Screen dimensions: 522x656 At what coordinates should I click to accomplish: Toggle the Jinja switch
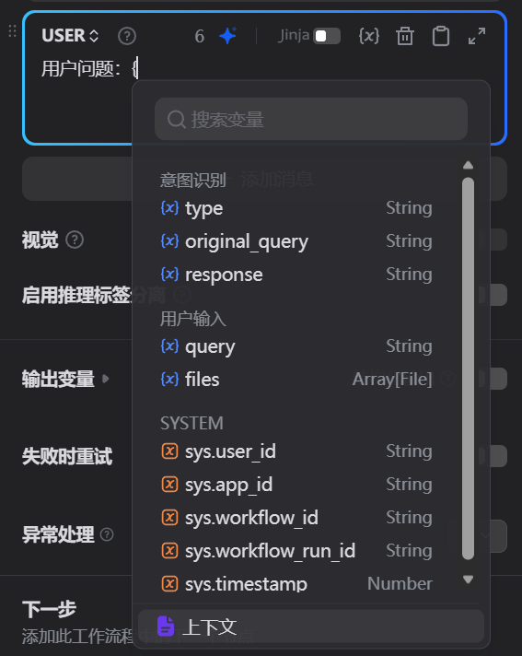click(327, 36)
